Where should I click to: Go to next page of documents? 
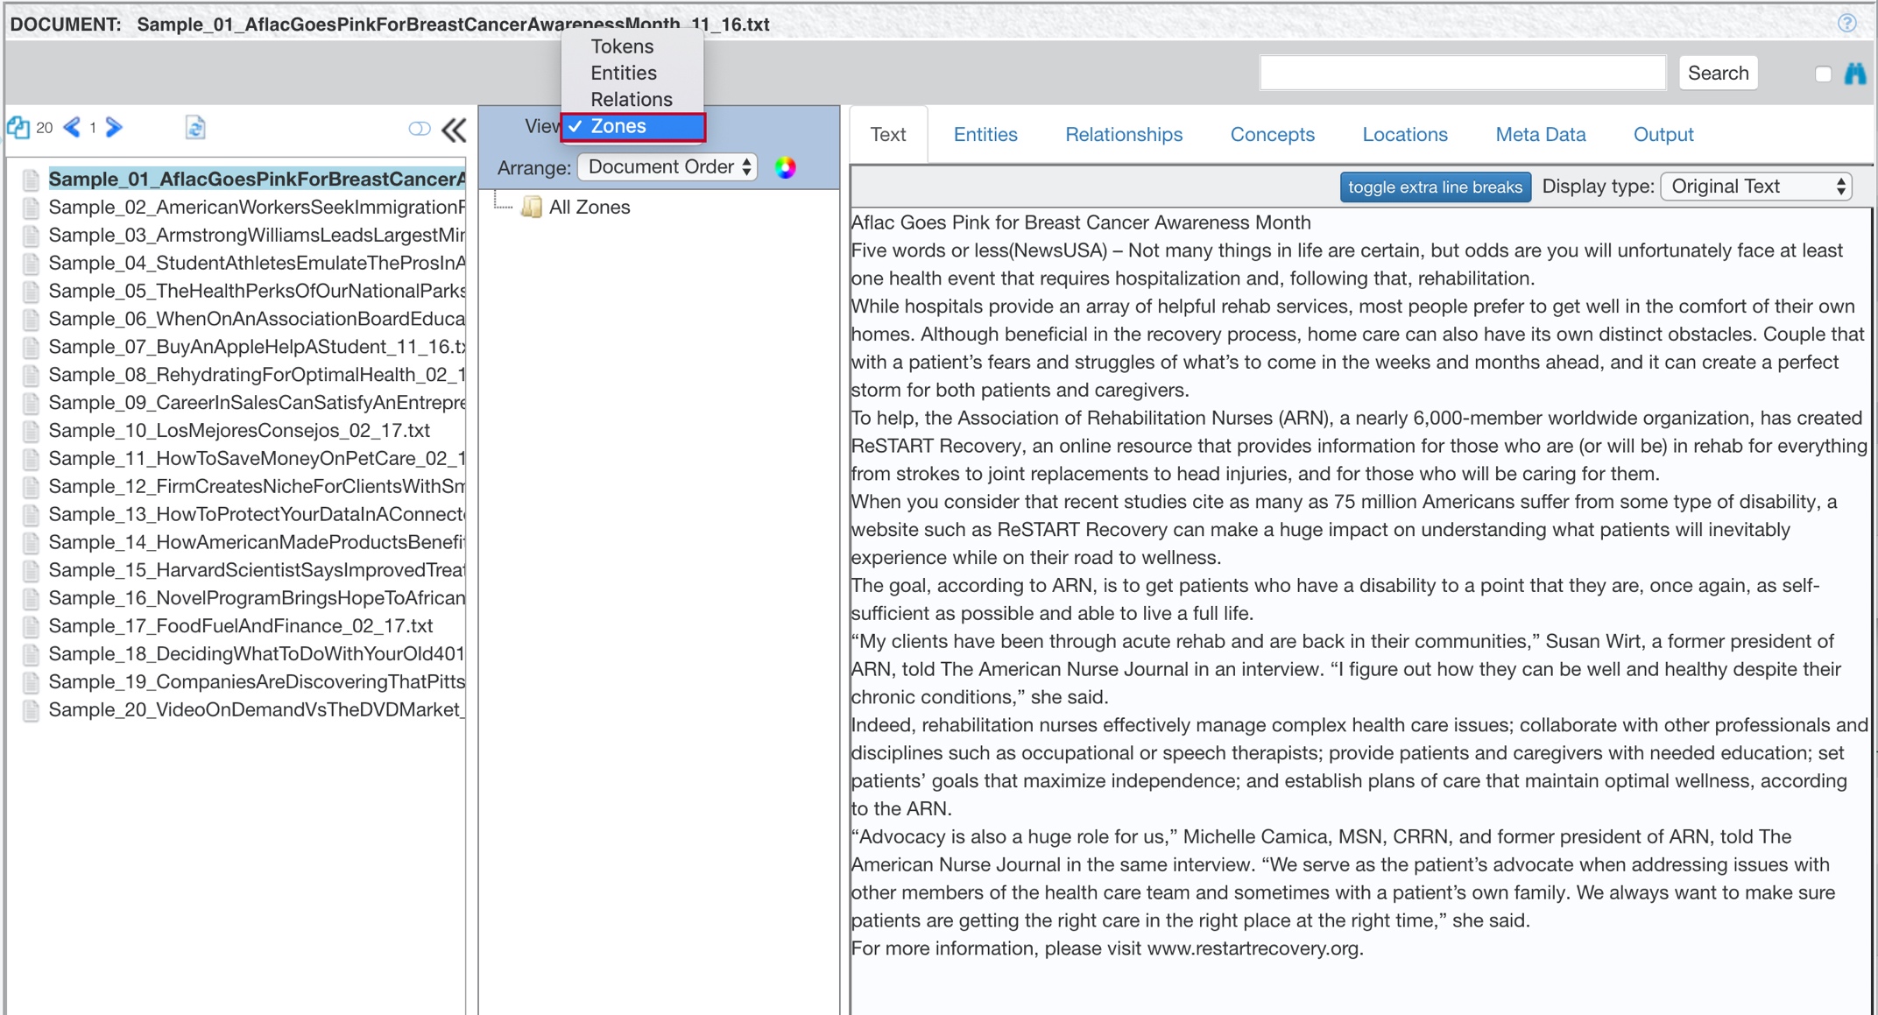point(114,128)
